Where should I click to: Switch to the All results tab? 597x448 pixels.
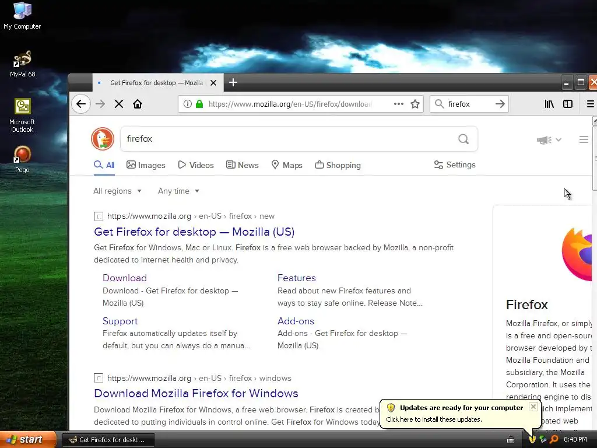point(104,165)
